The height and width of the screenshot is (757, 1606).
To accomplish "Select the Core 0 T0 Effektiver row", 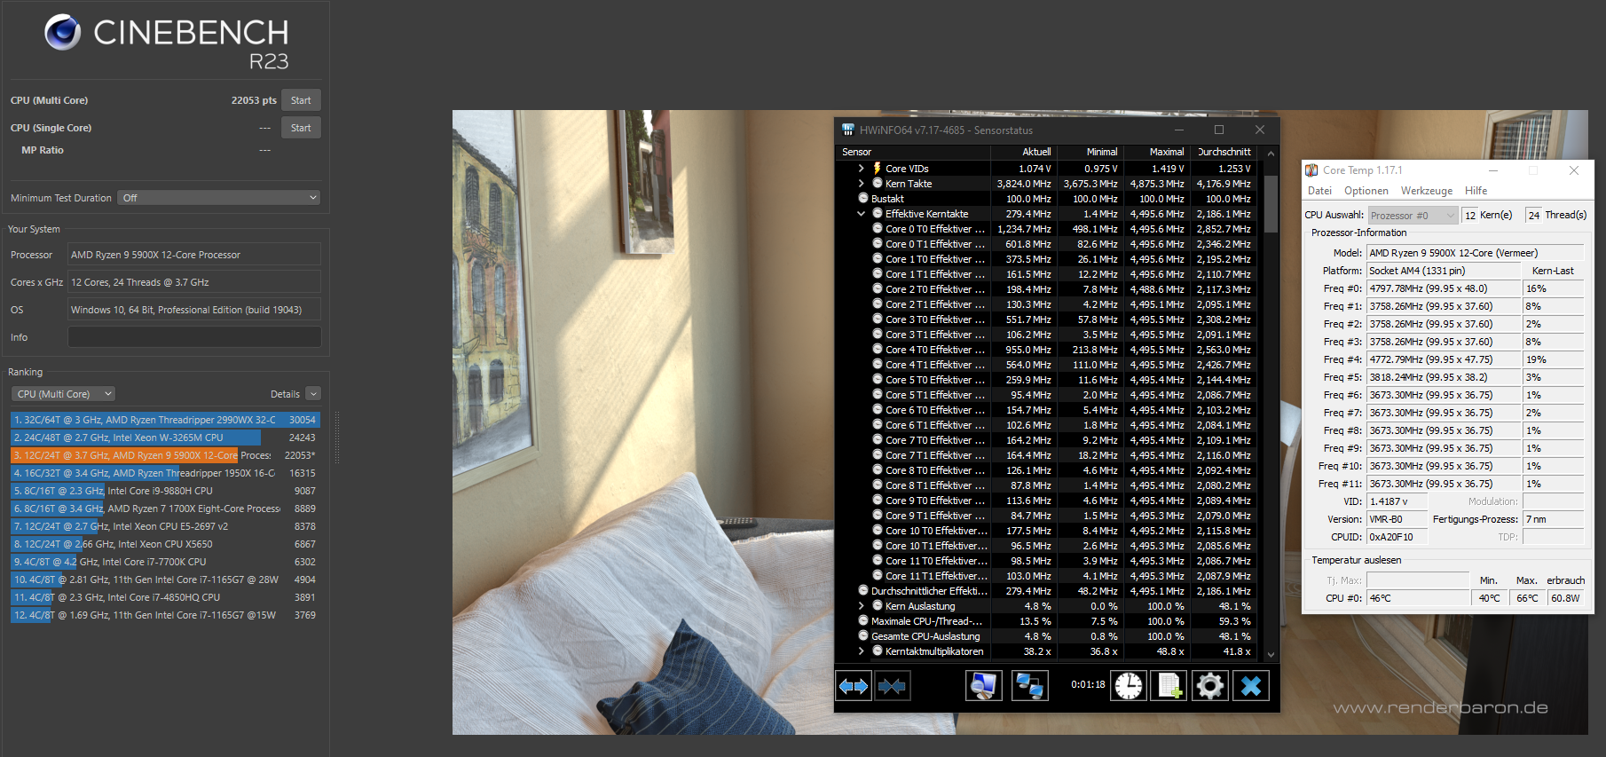I will click(1047, 229).
